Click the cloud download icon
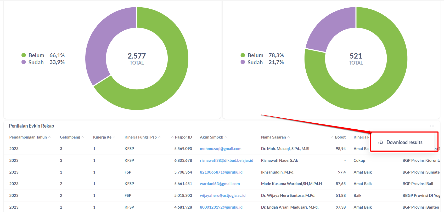The image size is (444, 212). [381, 142]
